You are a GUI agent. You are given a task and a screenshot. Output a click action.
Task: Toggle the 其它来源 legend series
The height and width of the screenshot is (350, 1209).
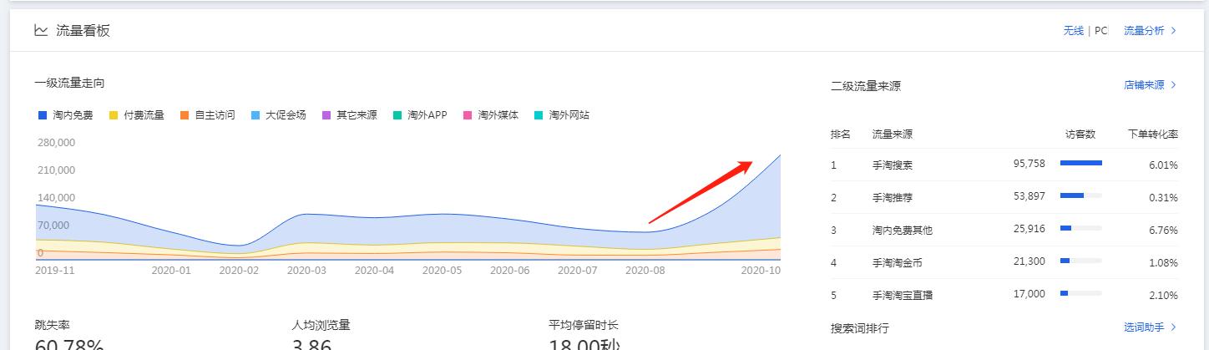[349, 115]
